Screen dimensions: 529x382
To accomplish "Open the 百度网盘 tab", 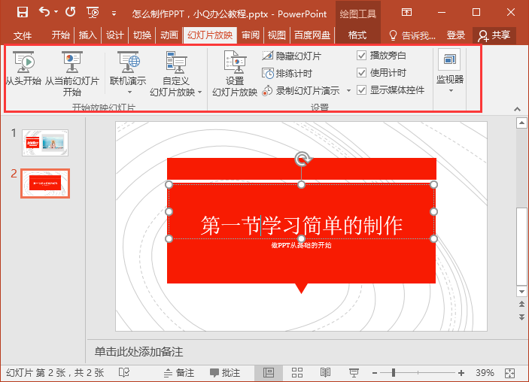I will (x=312, y=35).
